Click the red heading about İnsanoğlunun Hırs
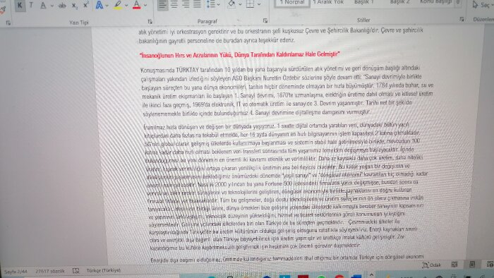Screen dimensions: 494x278 [239, 55]
